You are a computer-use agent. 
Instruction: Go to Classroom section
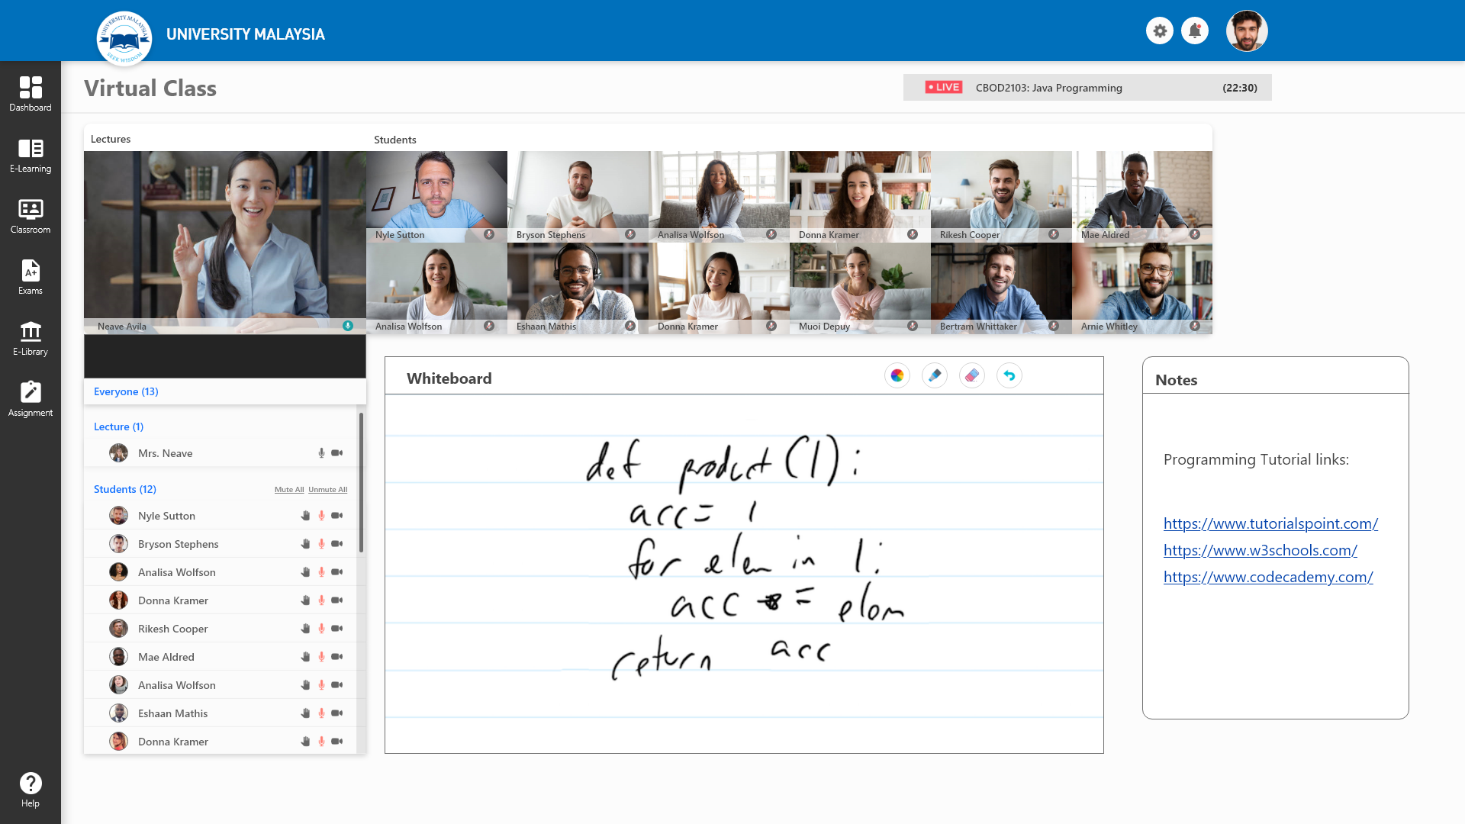click(x=31, y=216)
